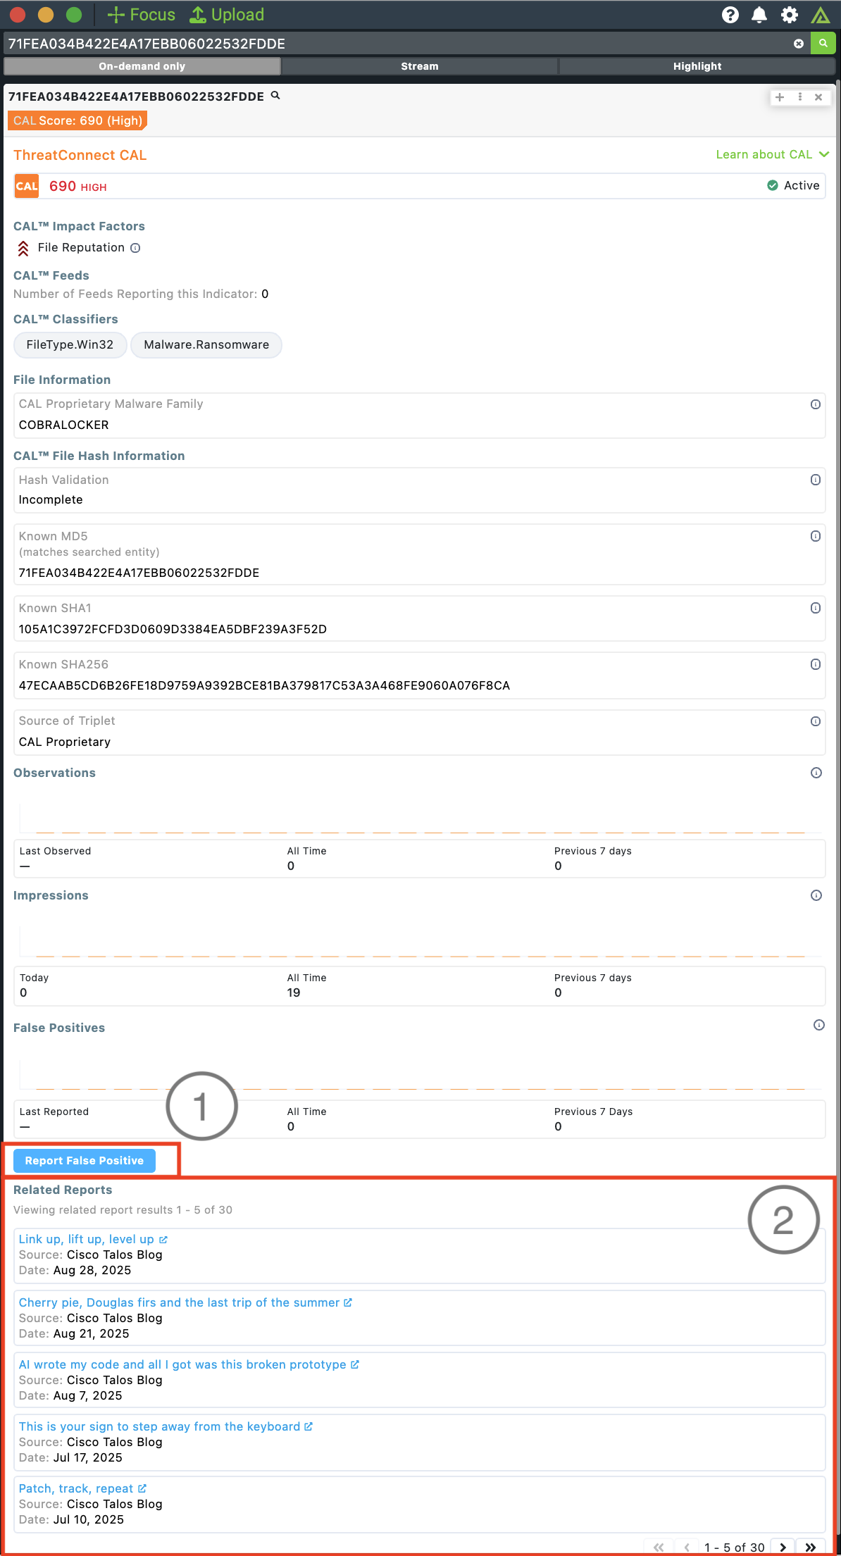Switch to the Highlight tab
The width and height of the screenshot is (841, 1556).
[697, 66]
